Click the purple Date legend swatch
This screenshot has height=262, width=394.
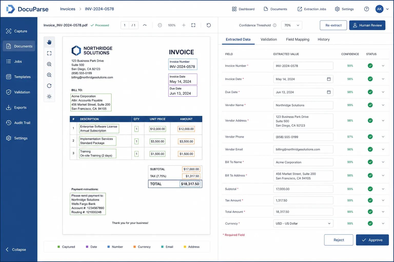point(87,247)
